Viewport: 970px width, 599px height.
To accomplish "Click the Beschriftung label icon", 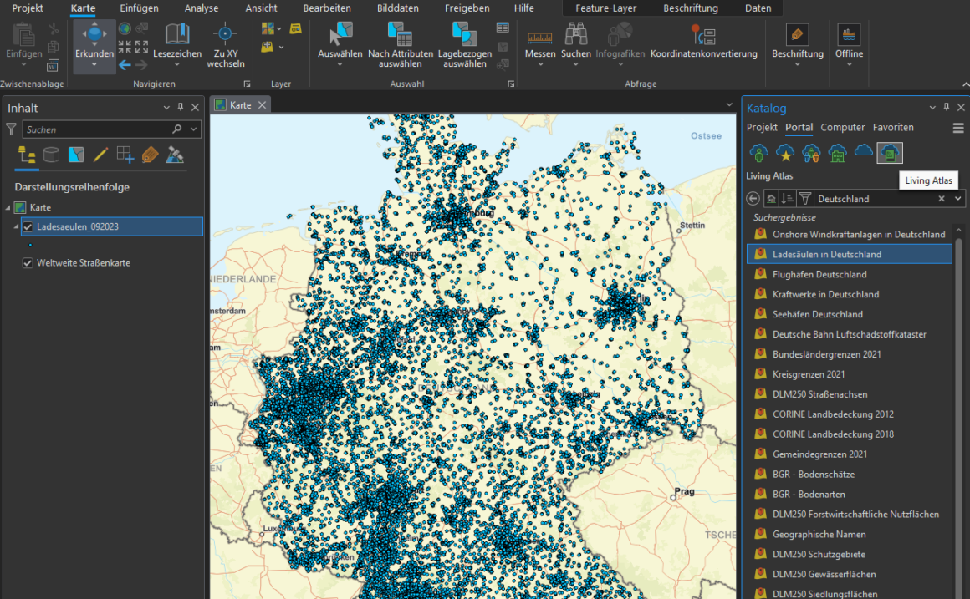I will [798, 34].
